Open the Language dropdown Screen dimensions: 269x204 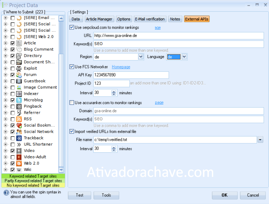(x=184, y=56)
